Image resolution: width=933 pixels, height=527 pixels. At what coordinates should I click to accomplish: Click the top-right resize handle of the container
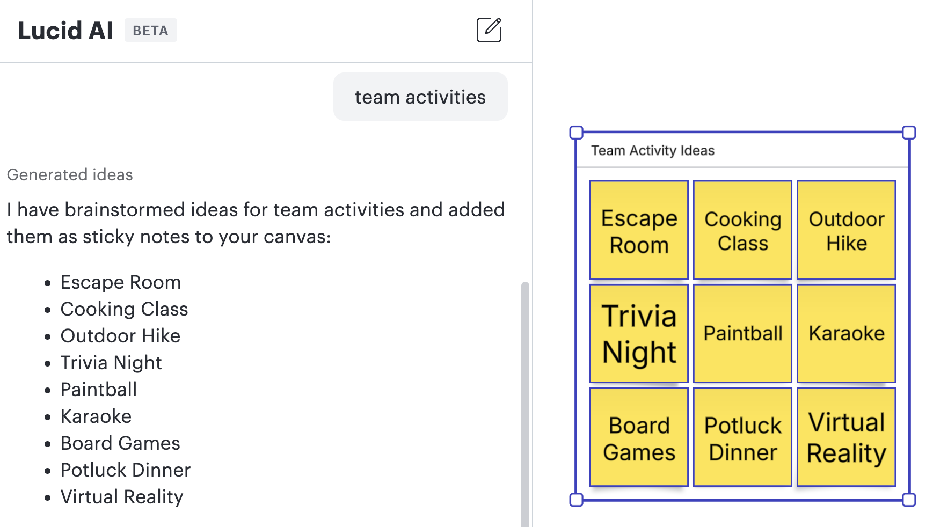point(909,133)
